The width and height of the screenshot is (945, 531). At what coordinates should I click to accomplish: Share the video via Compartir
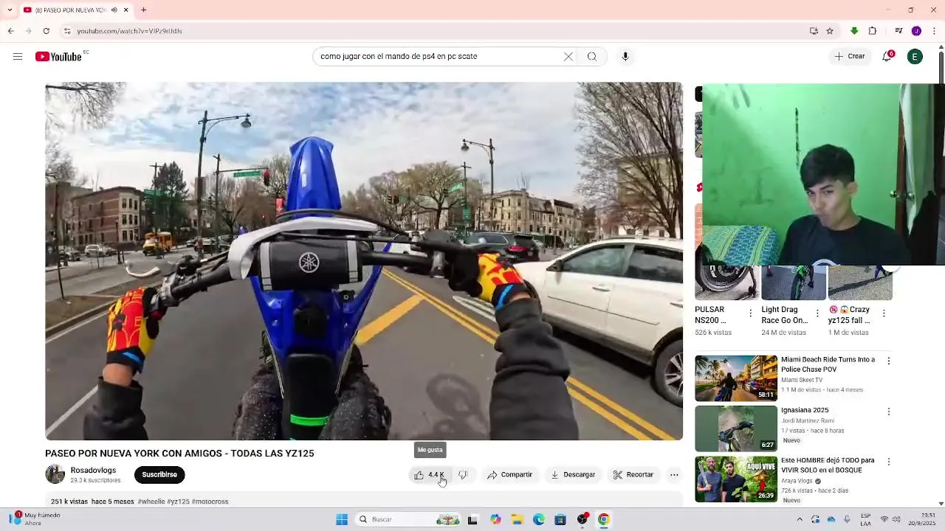[509, 475]
